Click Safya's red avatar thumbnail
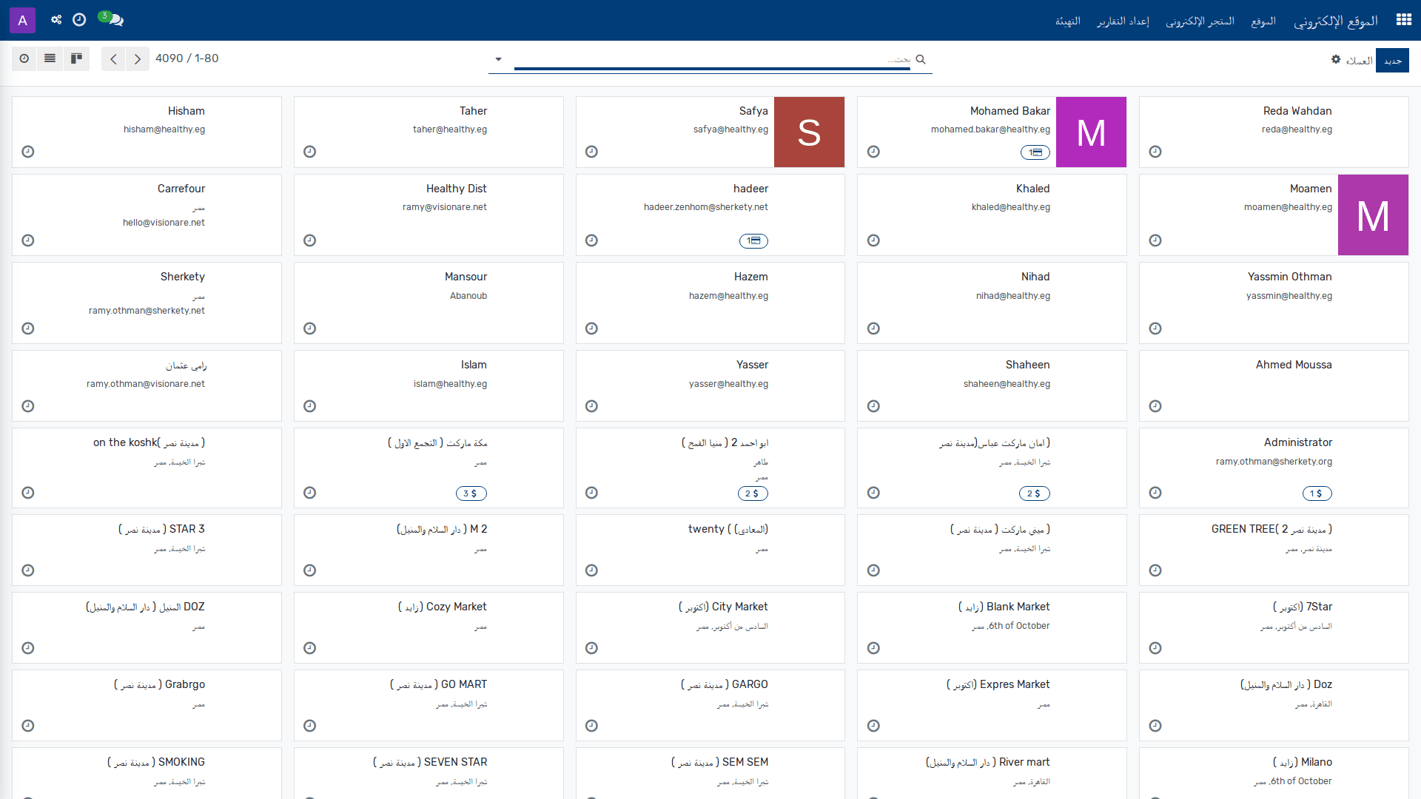This screenshot has width=1421, height=799. (809, 132)
